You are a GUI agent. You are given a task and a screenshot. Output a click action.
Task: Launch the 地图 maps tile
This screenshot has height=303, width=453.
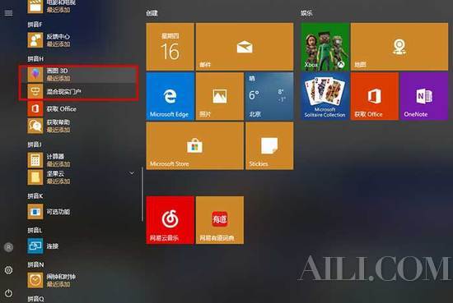(x=399, y=47)
